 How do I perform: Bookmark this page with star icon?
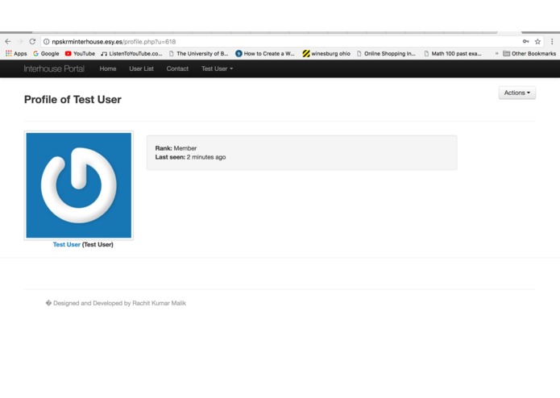(x=537, y=41)
